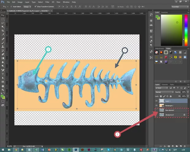Open the Normal blend mode dropdown
The height and width of the screenshot is (152, 190).
pos(164,92)
